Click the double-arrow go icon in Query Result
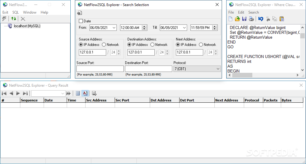 point(68,93)
